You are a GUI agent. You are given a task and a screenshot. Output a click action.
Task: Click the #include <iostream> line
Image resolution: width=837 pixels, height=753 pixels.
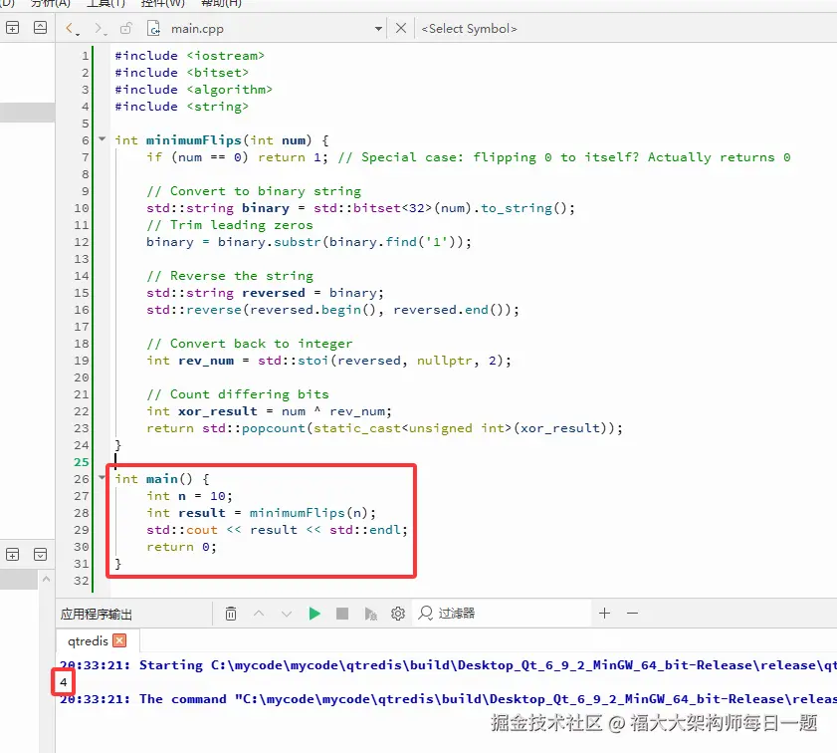point(189,56)
